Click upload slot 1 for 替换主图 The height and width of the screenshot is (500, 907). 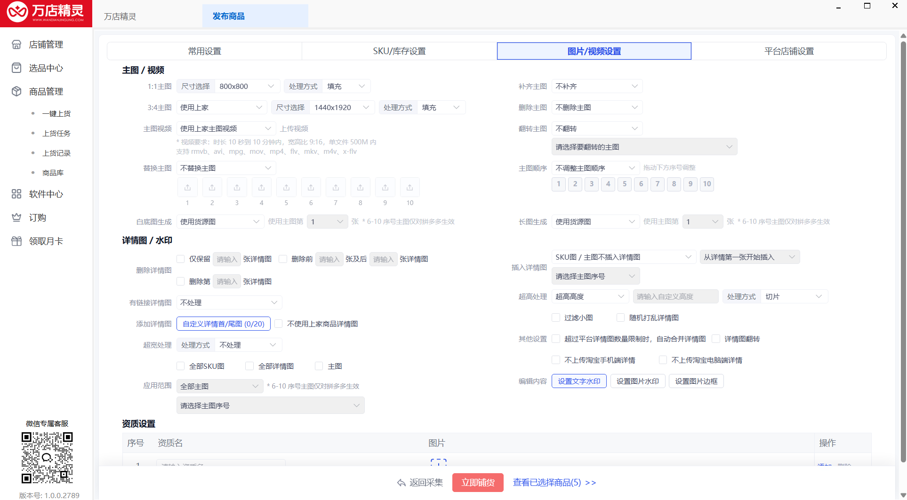tap(187, 187)
